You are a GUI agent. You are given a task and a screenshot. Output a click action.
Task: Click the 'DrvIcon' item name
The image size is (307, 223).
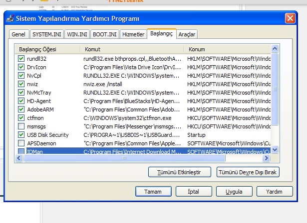click(36, 67)
